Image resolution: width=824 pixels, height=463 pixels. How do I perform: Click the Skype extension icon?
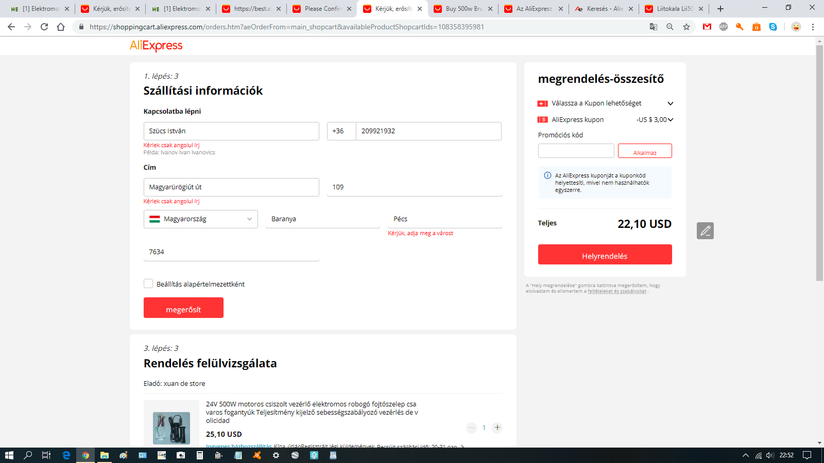(773, 27)
